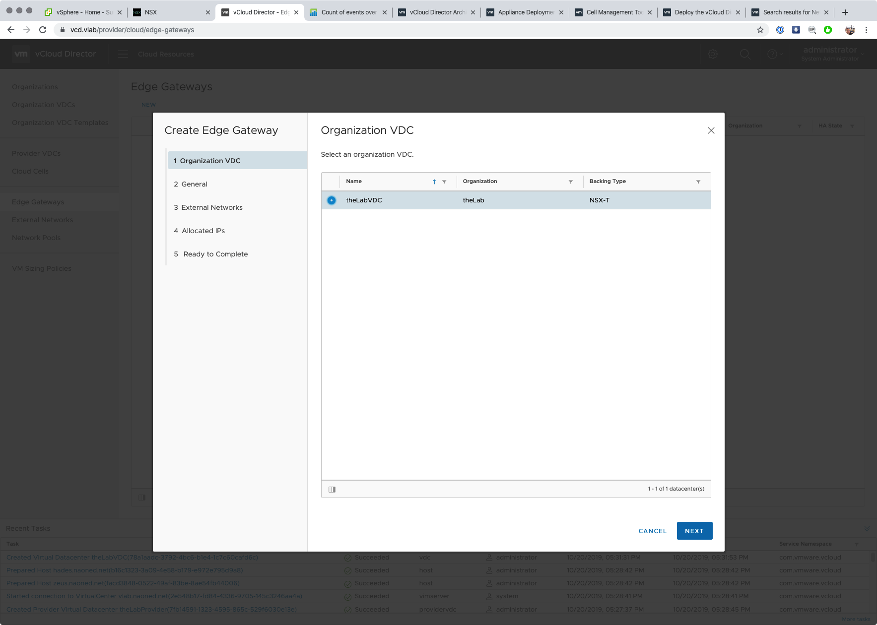Go to the General wizard step
Image resolution: width=877 pixels, height=625 pixels.
point(194,184)
